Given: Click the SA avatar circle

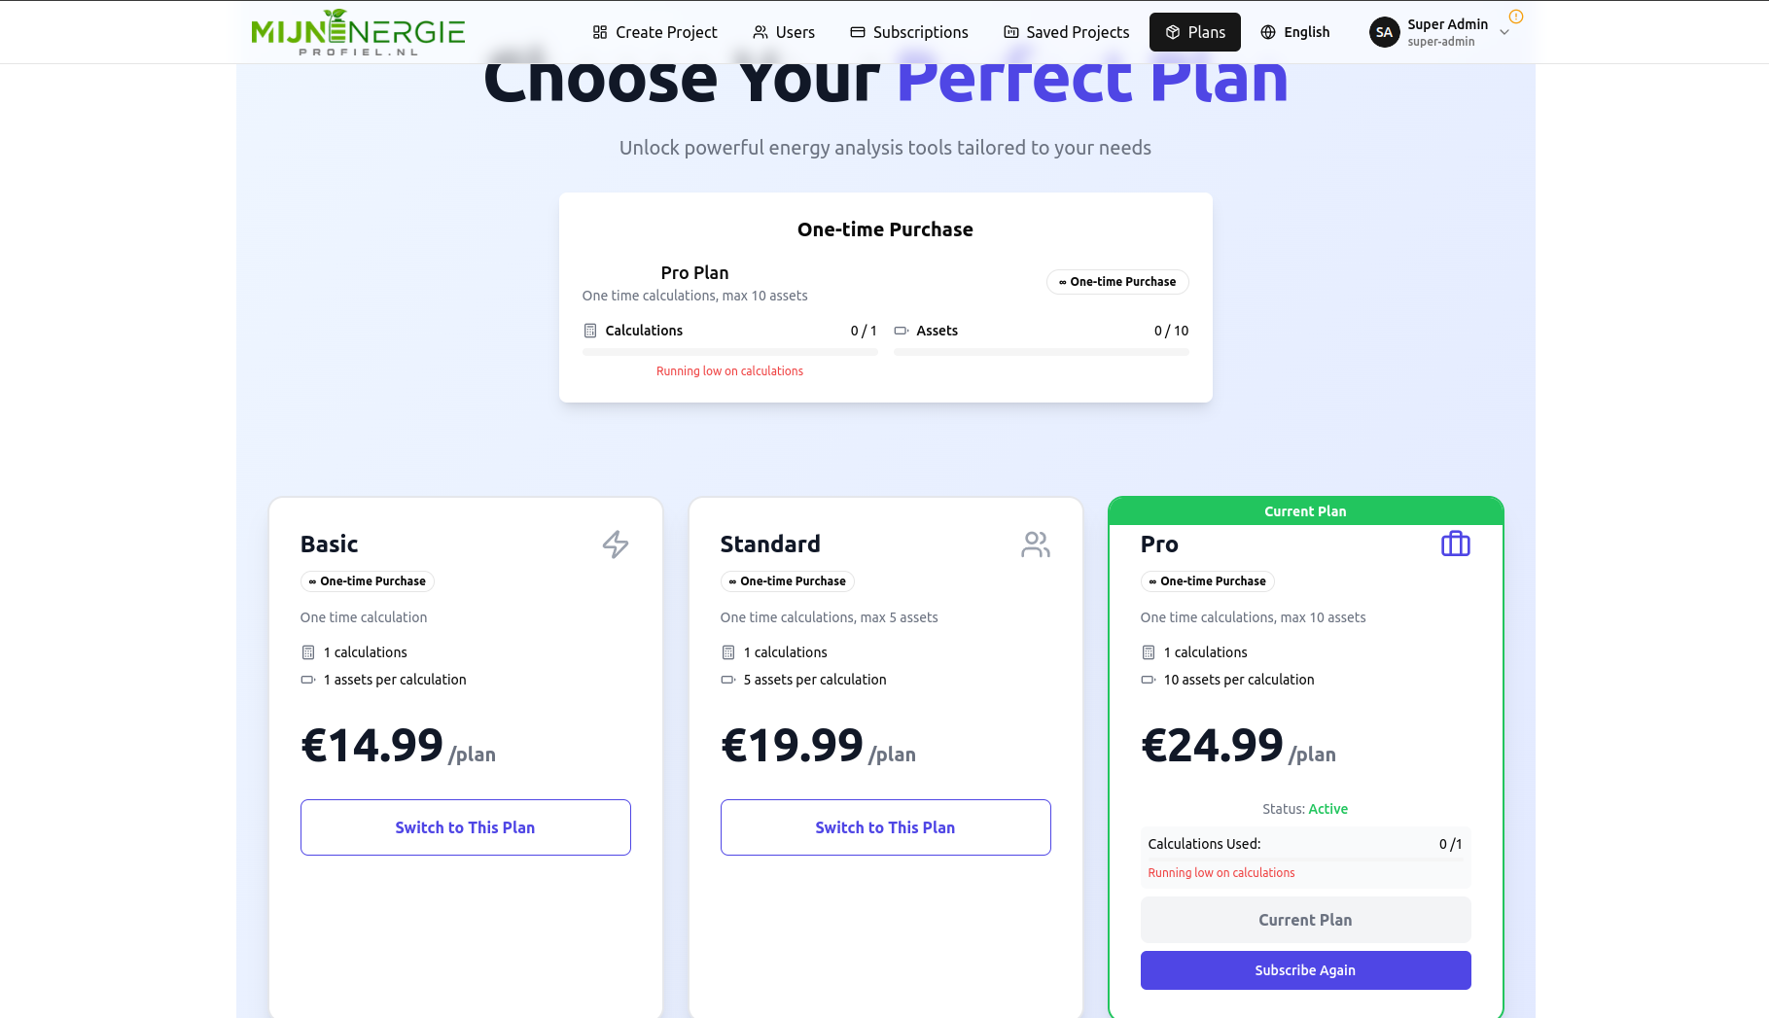Looking at the screenshot, I should 1384,32.
